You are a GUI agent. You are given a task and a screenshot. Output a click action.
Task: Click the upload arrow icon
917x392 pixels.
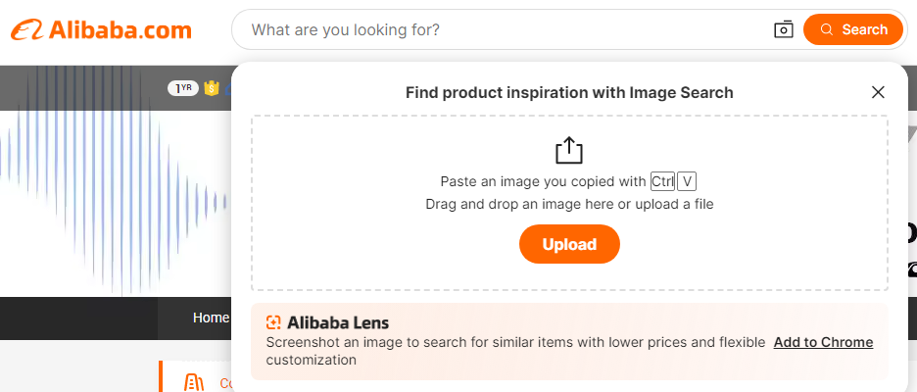569,150
